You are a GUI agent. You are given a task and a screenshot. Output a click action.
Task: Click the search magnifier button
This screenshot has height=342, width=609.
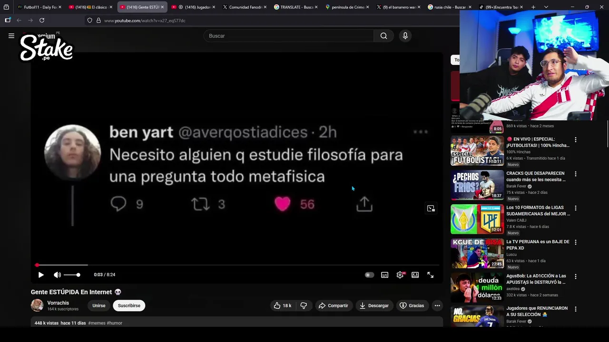(383, 36)
